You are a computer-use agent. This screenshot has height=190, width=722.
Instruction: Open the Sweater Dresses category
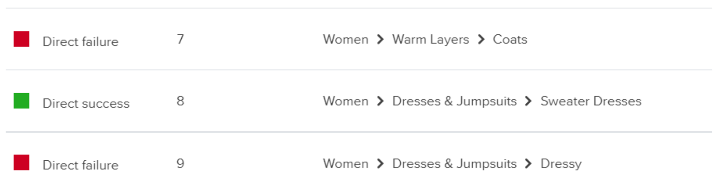pos(591,101)
